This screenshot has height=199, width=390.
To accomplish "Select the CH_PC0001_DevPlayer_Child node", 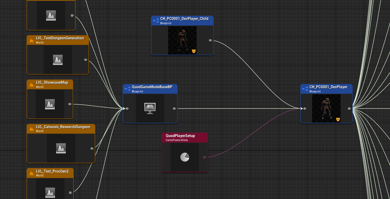I will click(182, 35).
